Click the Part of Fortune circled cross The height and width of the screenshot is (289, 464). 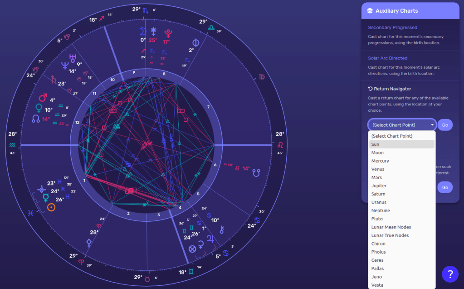(192, 248)
